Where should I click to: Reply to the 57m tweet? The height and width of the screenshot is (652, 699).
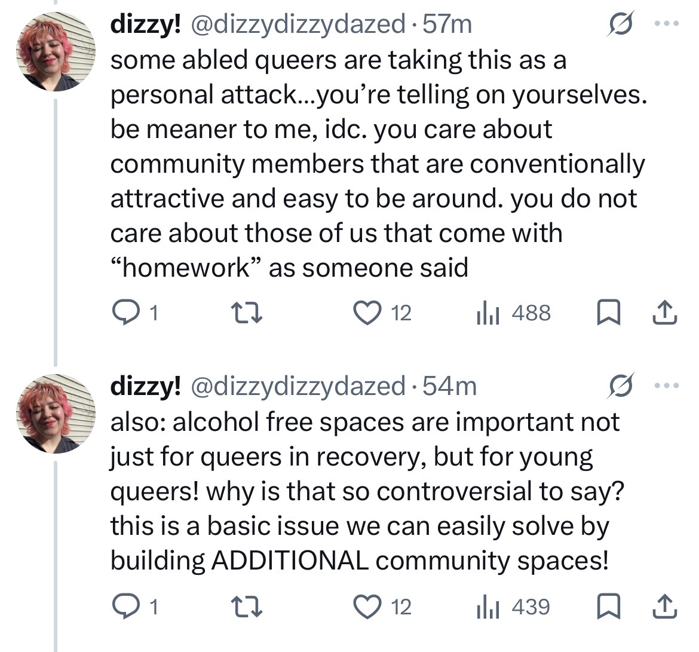point(134,313)
